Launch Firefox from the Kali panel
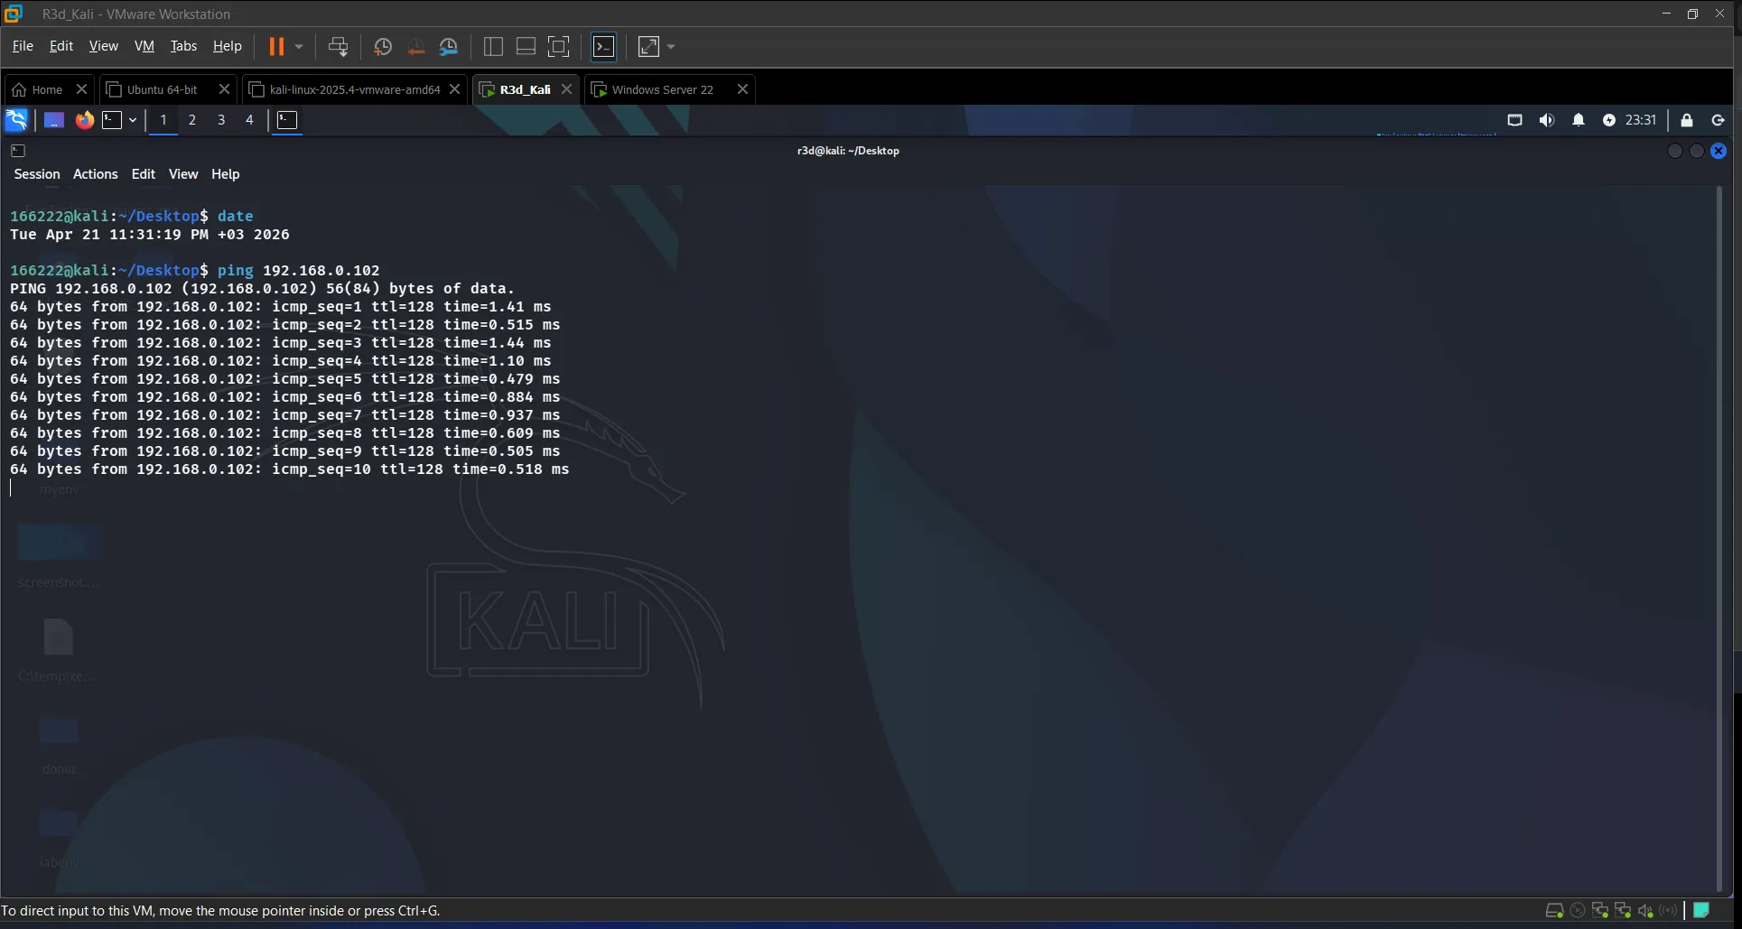The image size is (1742, 929). pyautogui.click(x=84, y=120)
